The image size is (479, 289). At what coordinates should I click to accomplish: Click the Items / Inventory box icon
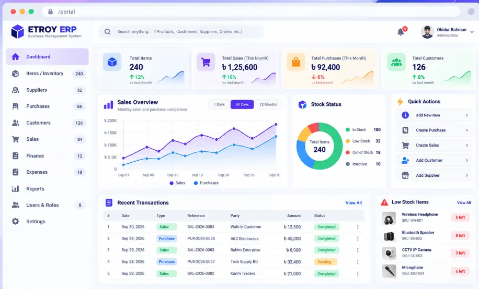click(15, 74)
